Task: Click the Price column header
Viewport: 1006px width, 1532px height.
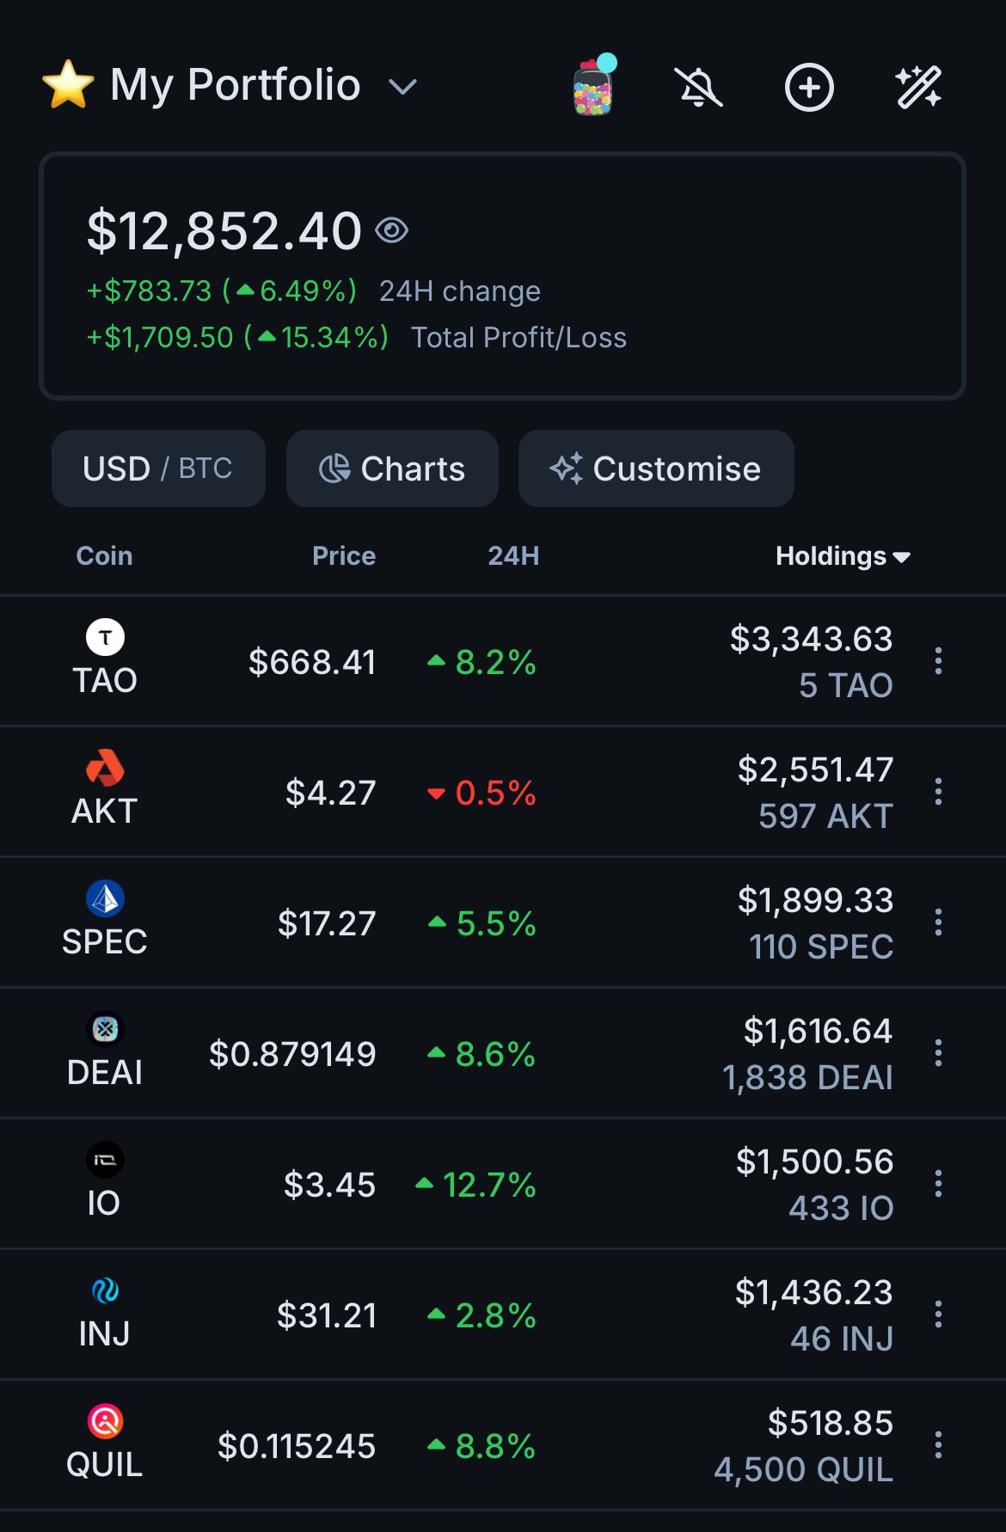Action: click(x=344, y=556)
